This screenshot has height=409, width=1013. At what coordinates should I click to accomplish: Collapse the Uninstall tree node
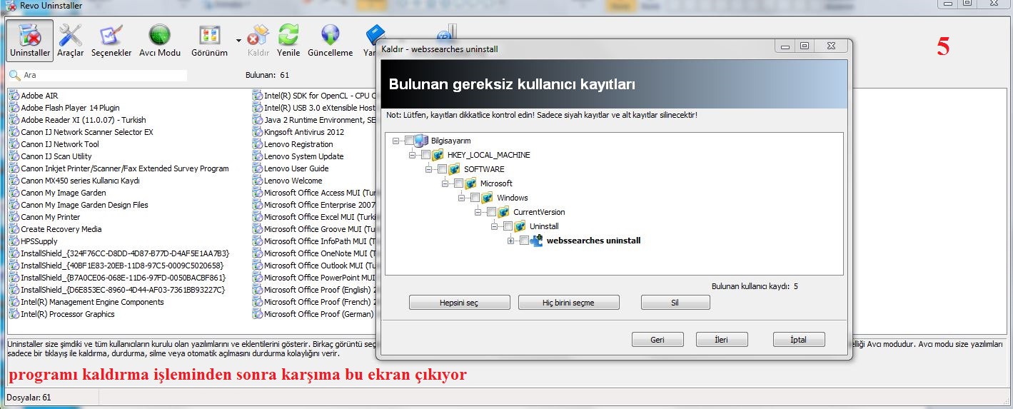coord(494,226)
